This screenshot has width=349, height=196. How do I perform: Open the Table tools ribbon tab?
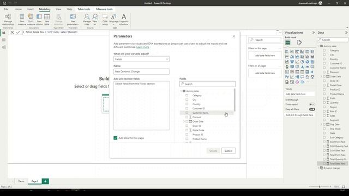pos(84,9)
